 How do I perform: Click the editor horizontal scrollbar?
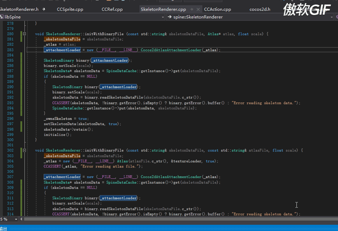(181, 219)
